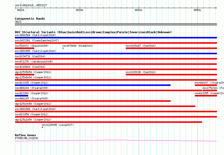Image resolution: width=224 pixels, height=155 pixels.
Task: Select the red bar under dgv12511n54
Action: click(108, 122)
